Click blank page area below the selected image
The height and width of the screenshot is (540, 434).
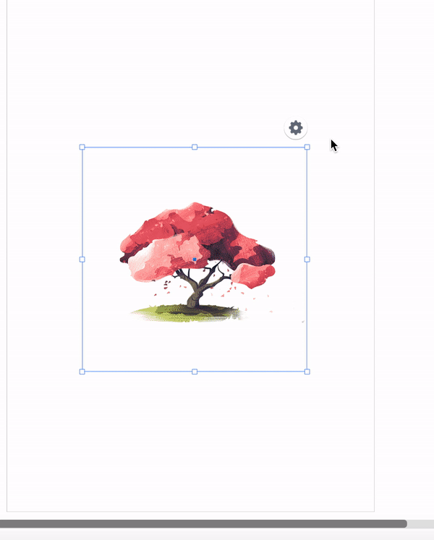(190, 441)
